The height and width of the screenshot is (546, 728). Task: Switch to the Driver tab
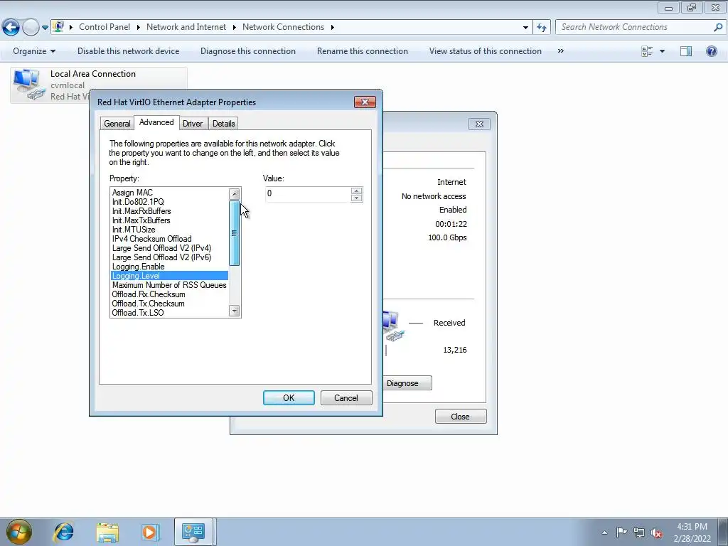(193, 124)
